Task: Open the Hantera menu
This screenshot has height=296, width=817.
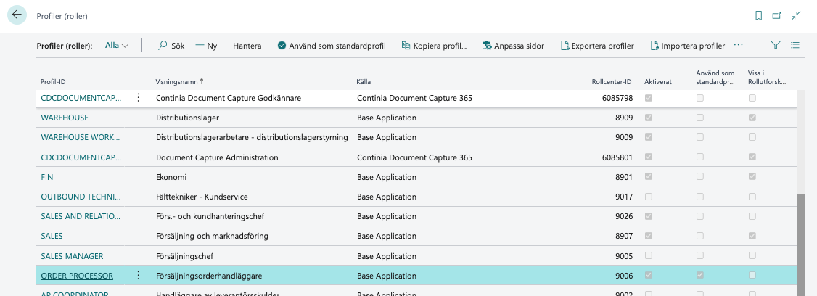Action: click(x=247, y=46)
